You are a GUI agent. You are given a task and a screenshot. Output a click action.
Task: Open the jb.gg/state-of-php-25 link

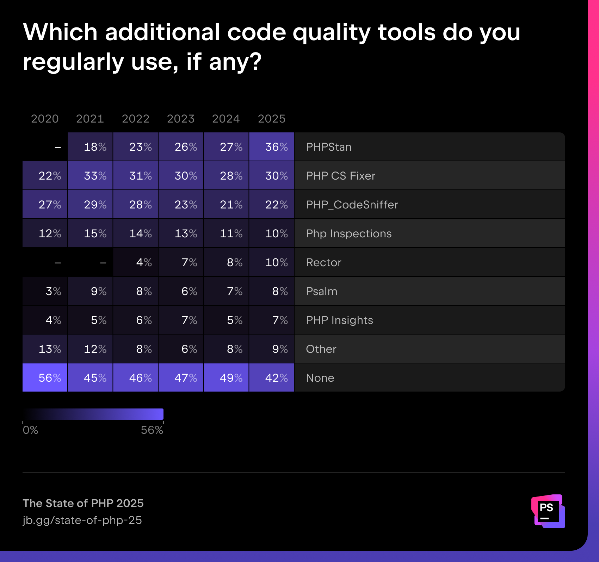click(82, 520)
